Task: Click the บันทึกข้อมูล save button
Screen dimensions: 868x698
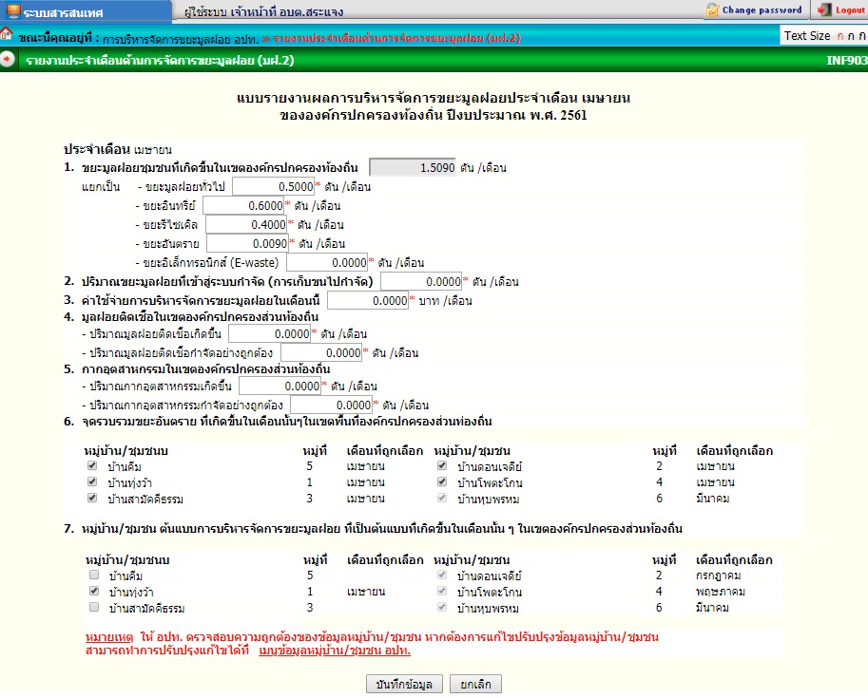Action: 404,684
